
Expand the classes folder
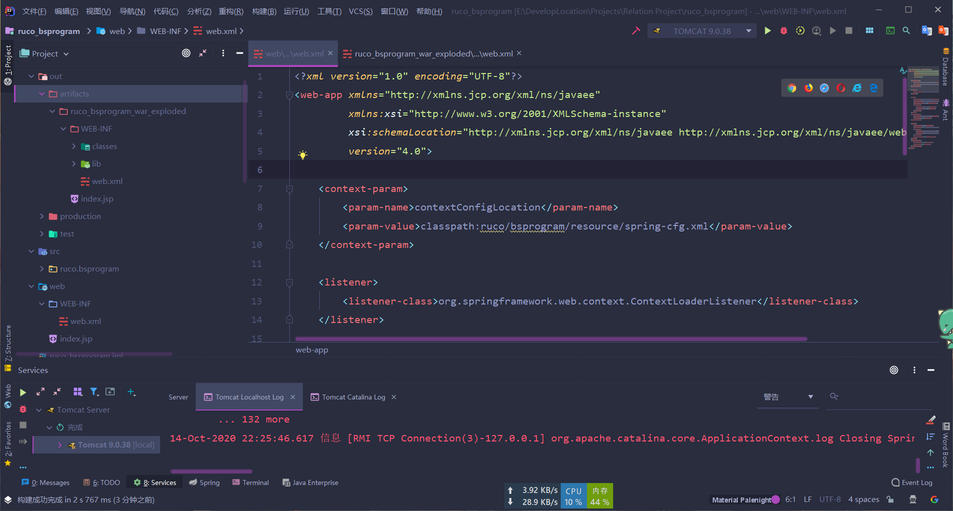tap(74, 146)
